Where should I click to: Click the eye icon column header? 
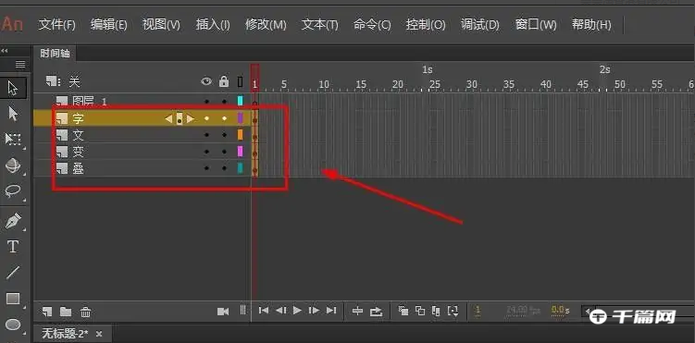click(x=206, y=81)
